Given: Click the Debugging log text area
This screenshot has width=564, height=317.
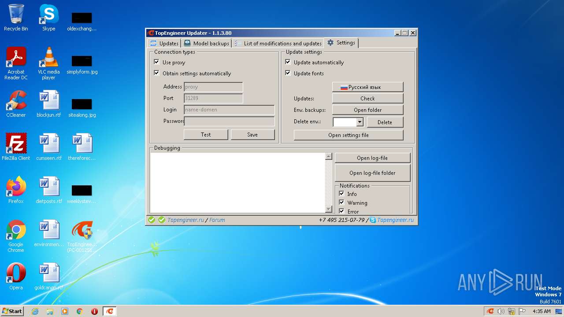Looking at the screenshot, I should 237,183.
